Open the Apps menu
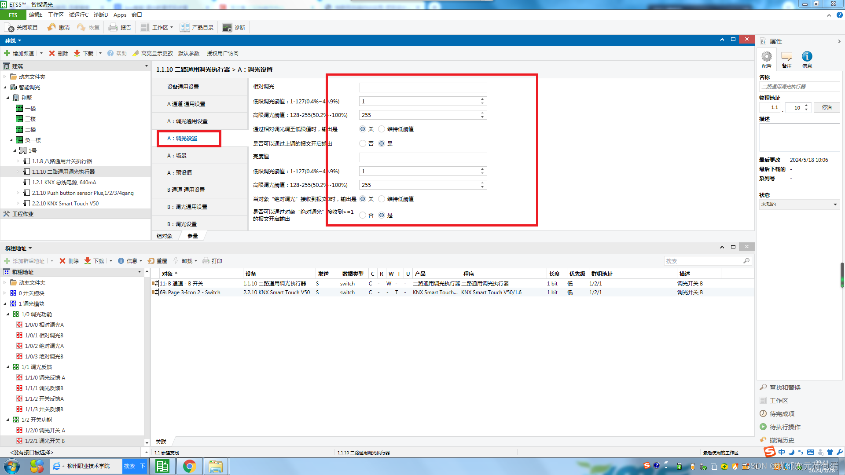Screen dimensions: 845x475 tap(120, 15)
